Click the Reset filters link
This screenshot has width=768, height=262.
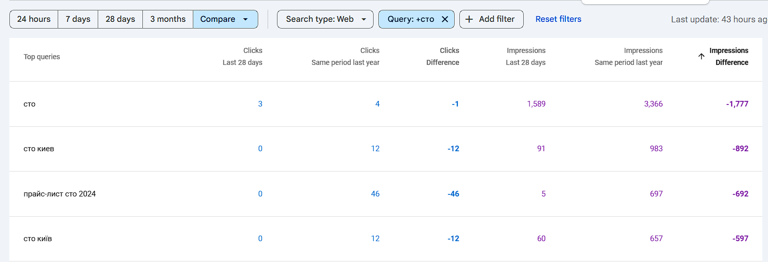pyautogui.click(x=558, y=19)
